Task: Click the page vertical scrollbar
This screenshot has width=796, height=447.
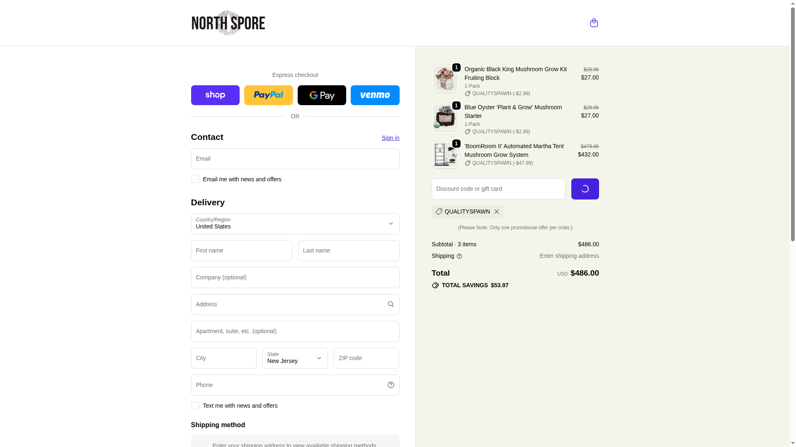Action: coord(793,223)
